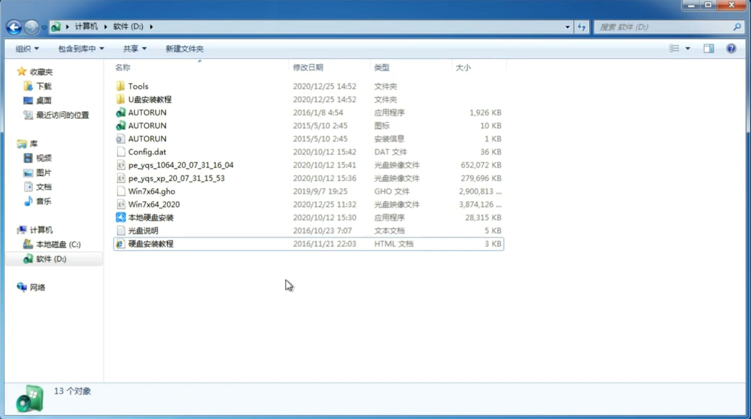Screen dimensions: 751x419
Task: Open pe_yqs_1064 disc image file
Action: tap(181, 165)
